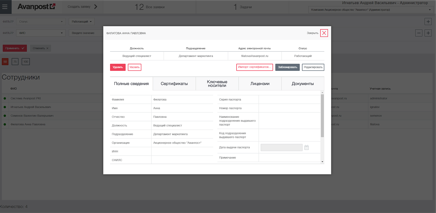Open the hamburger menu icon

tap(5, 7)
